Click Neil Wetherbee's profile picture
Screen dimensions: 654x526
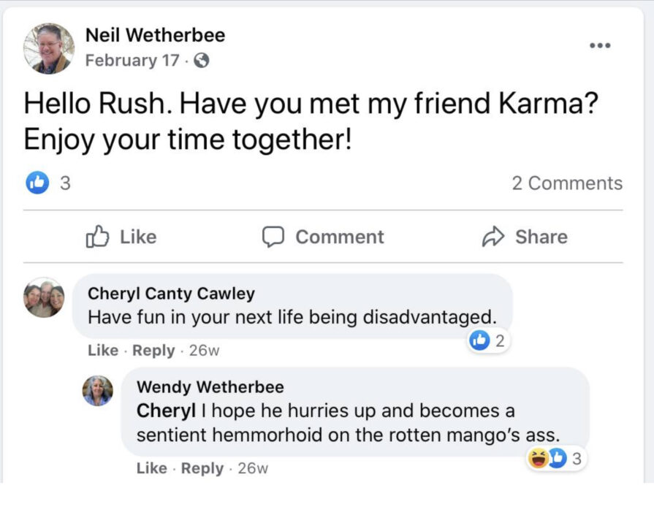49,48
